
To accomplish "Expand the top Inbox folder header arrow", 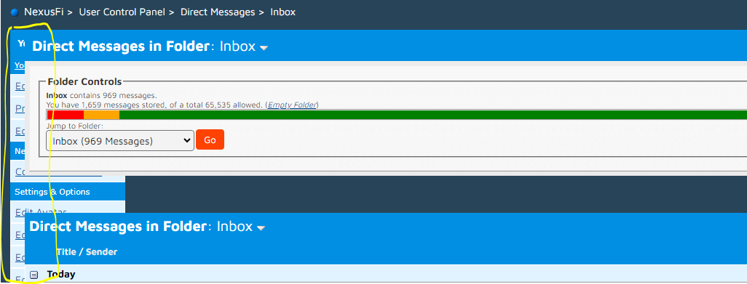I will tap(264, 48).
